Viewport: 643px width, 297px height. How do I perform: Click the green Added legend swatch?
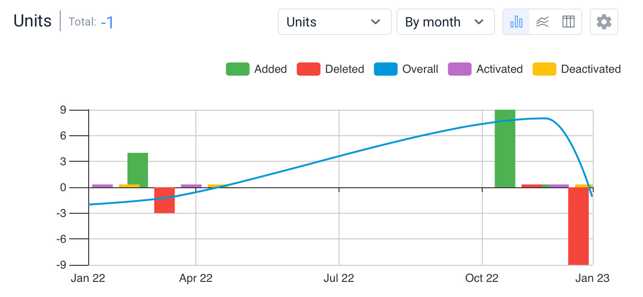coord(238,69)
